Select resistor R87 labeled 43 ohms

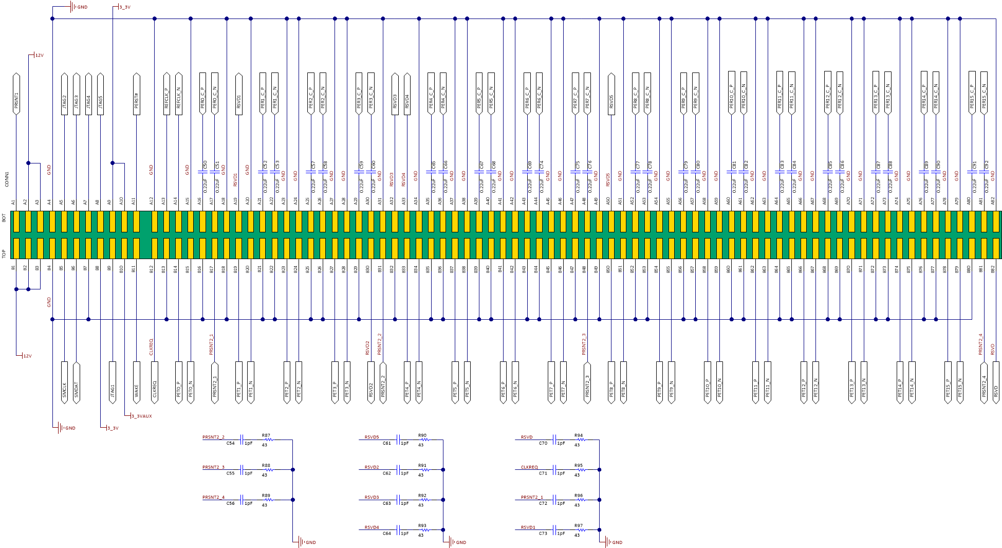268,439
